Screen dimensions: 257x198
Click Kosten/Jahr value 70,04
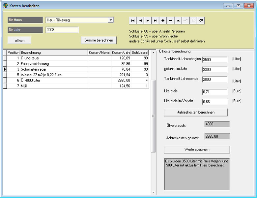click(121, 69)
